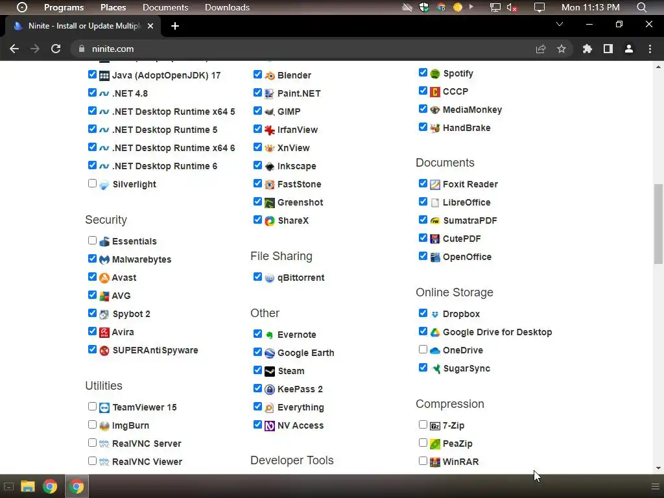The height and width of the screenshot is (498, 664).
Task: Click the Blender app icon
Action: (x=269, y=76)
